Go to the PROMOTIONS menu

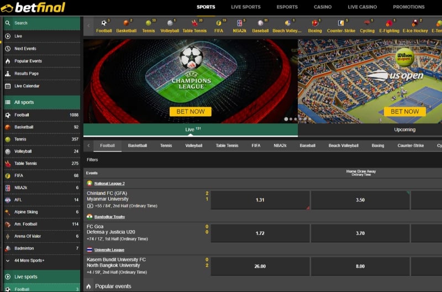[x=409, y=7]
